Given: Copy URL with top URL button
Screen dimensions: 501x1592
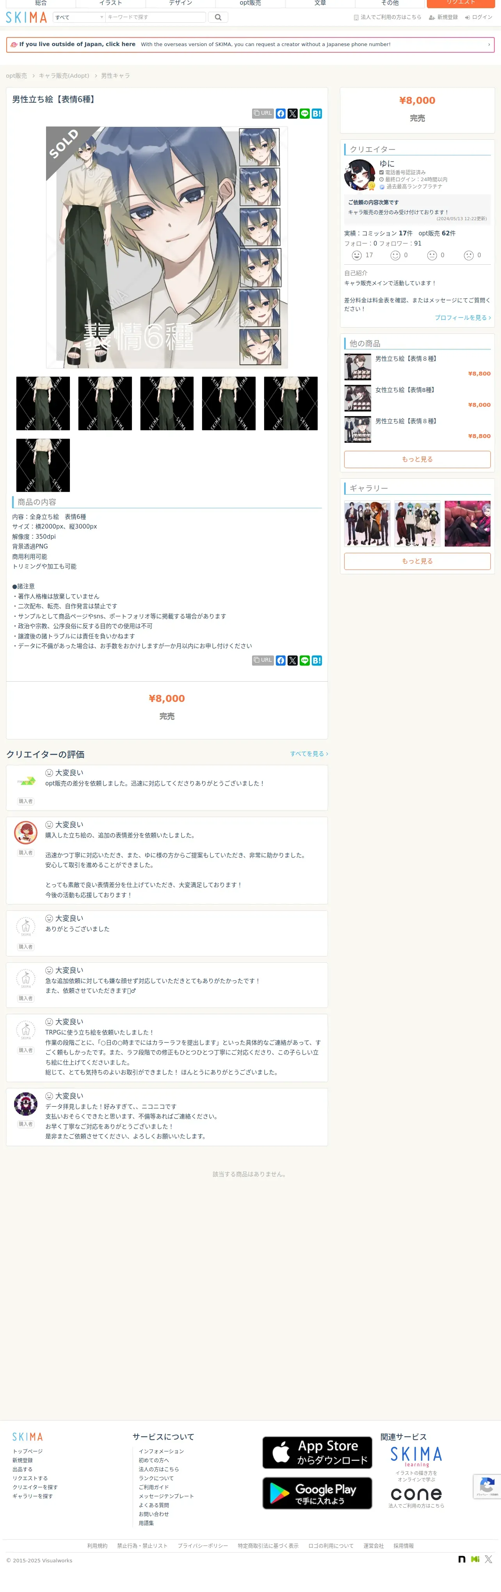Looking at the screenshot, I should pos(263,114).
